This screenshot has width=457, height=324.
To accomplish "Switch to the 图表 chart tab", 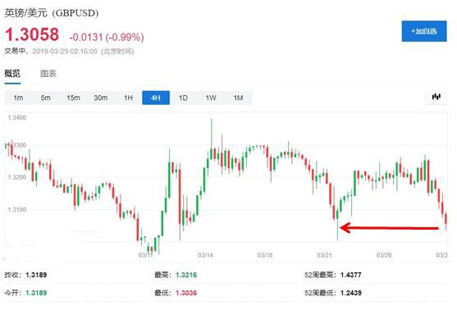I will tap(48, 74).
